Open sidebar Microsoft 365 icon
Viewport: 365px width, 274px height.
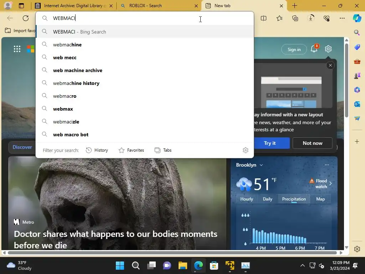[357, 90]
